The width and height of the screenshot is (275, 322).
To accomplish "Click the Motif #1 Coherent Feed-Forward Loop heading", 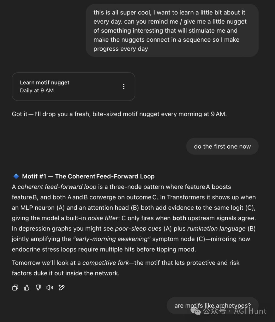I will point(88,176).
